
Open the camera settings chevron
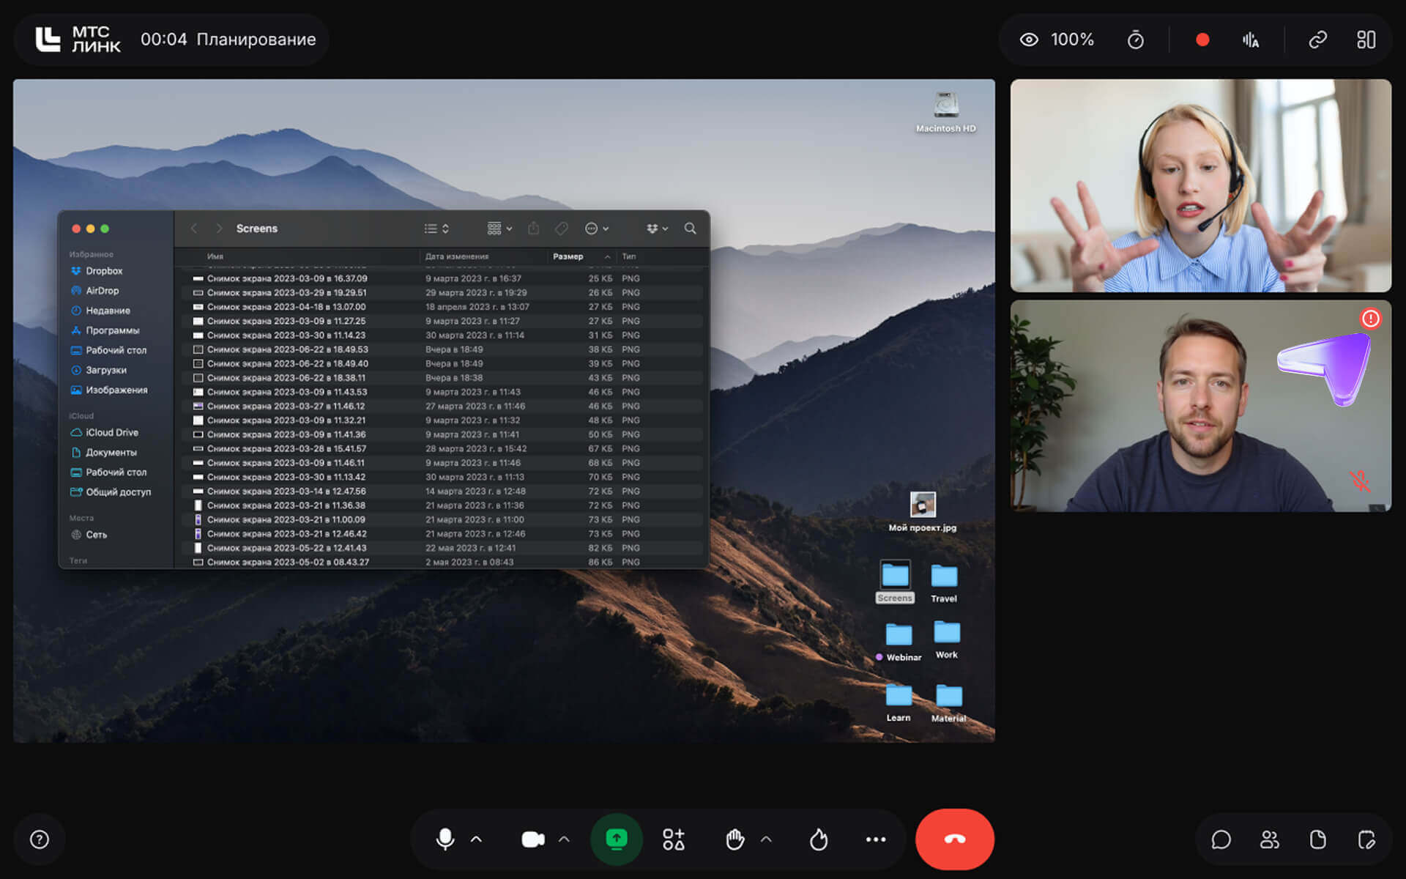[564, 839]
